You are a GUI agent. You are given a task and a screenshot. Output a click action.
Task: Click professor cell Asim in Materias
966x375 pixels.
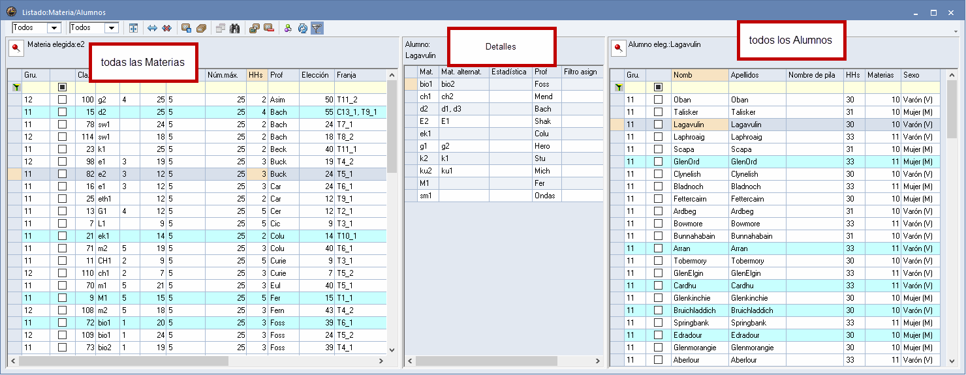click(283, 100)
